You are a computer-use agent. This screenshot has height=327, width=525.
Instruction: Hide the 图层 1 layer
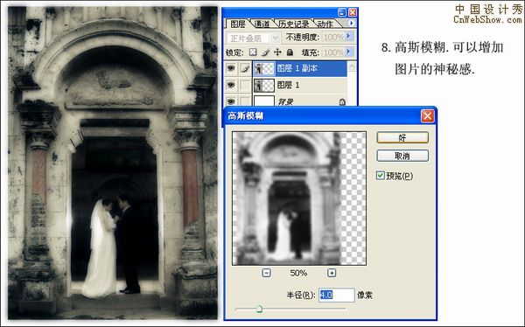231,85
